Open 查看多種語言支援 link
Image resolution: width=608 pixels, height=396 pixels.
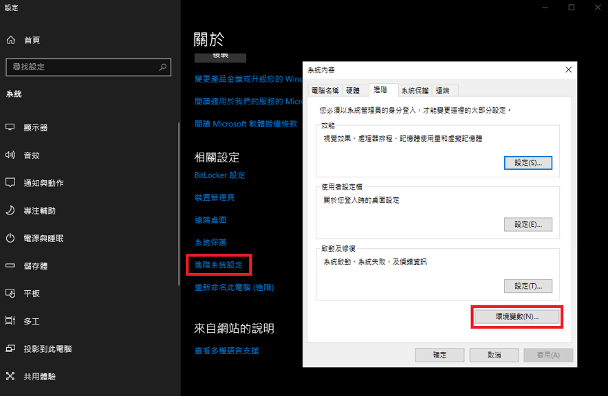[x=226, y=351]
